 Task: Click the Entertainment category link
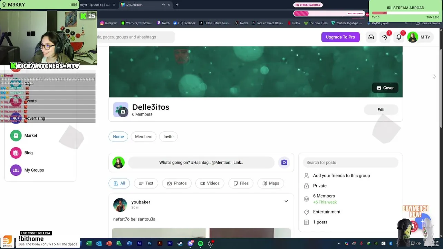click(327, 212)
